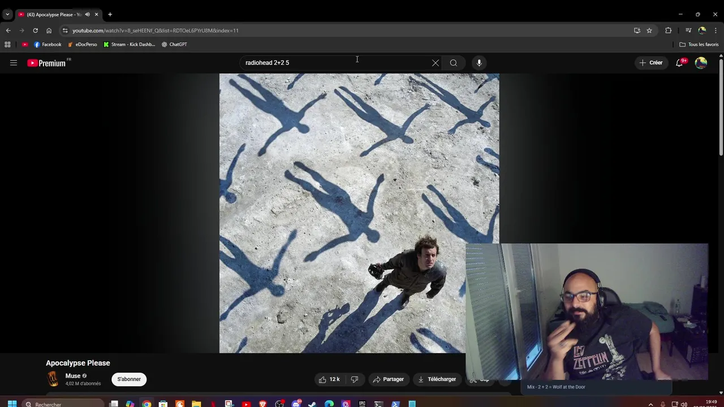Bookmark this page with the star icon

pyautogui.click(x=649, y=31)
